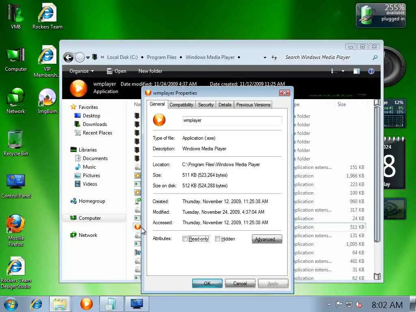
Task: Go back in Explorer window
Action: [68, 57]
